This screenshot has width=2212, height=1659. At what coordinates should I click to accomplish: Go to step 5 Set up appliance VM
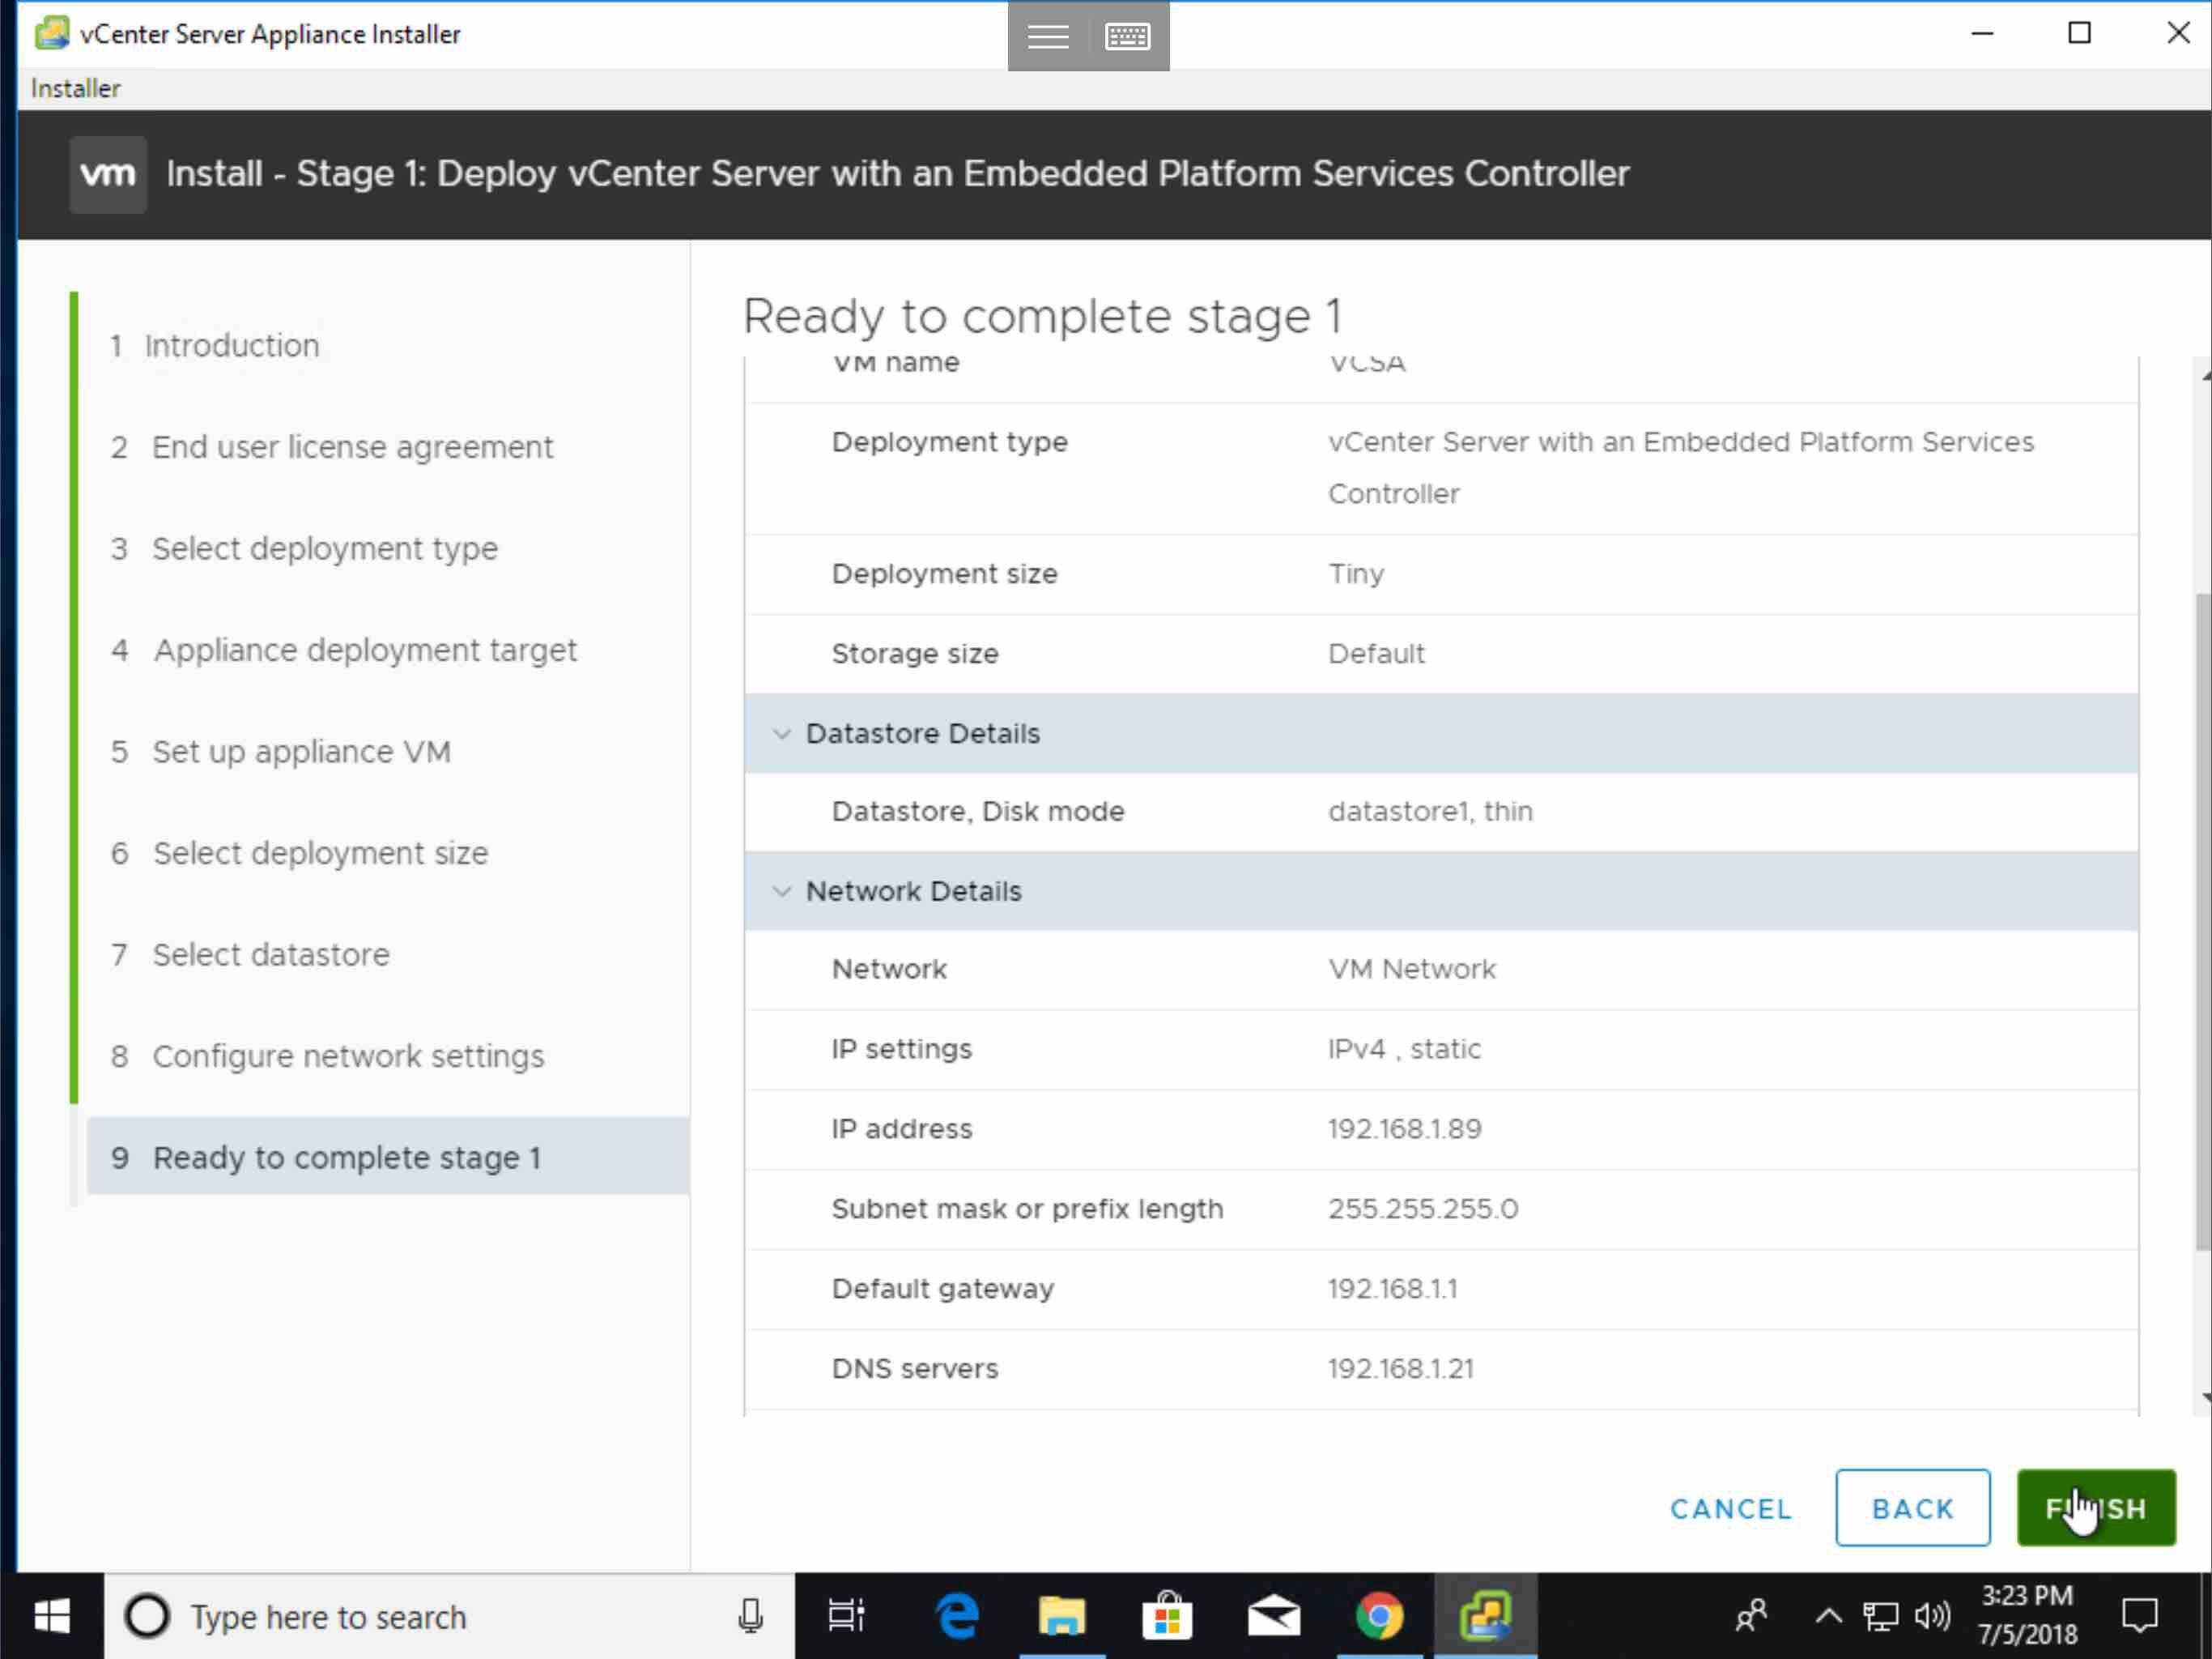point(281,752)
